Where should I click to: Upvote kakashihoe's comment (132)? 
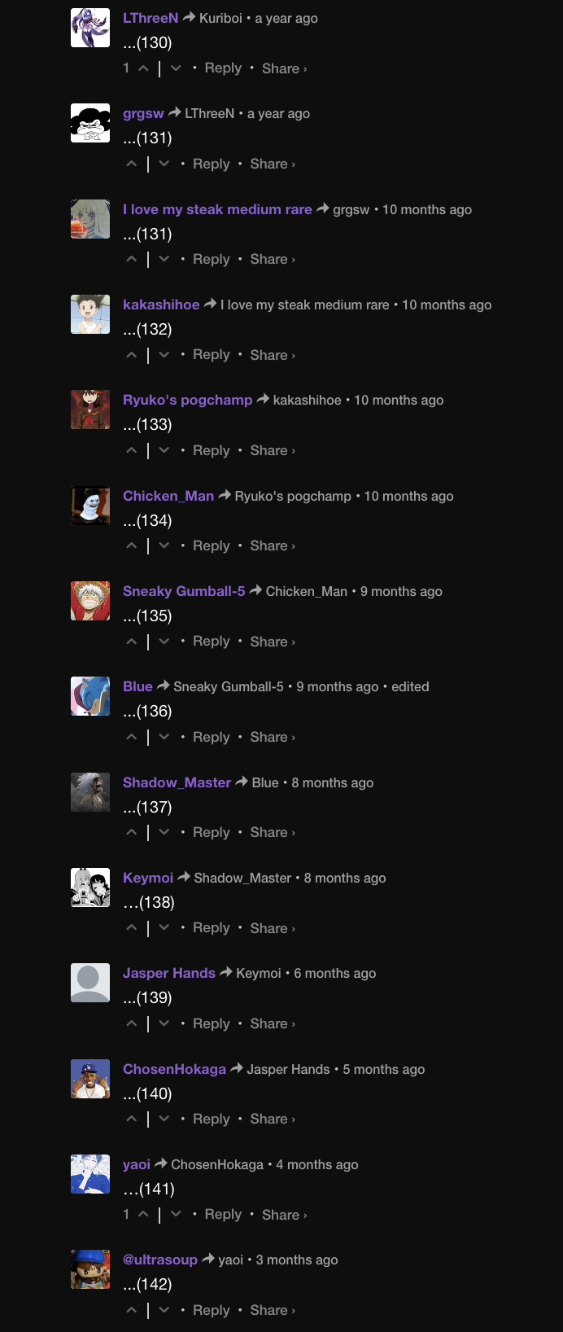132,355
